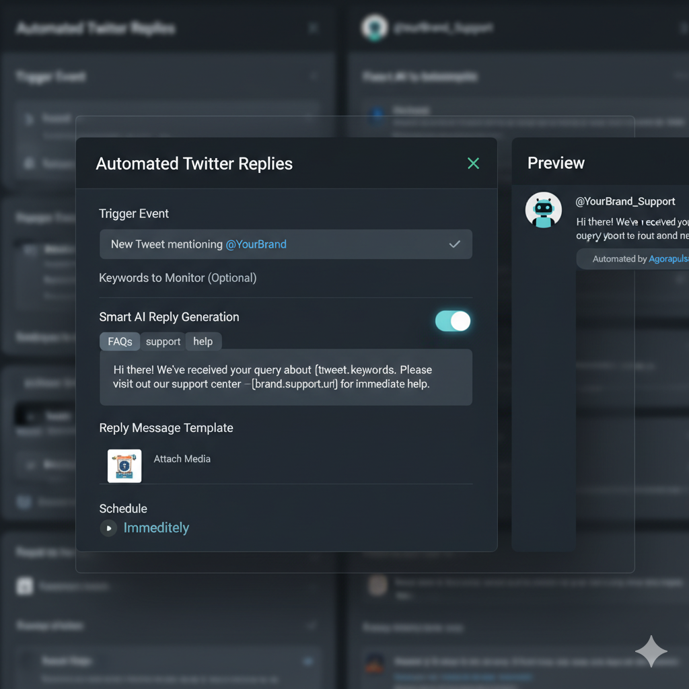Click the Attach Media label
Screen dimensions: 689x689
(182, 459)
